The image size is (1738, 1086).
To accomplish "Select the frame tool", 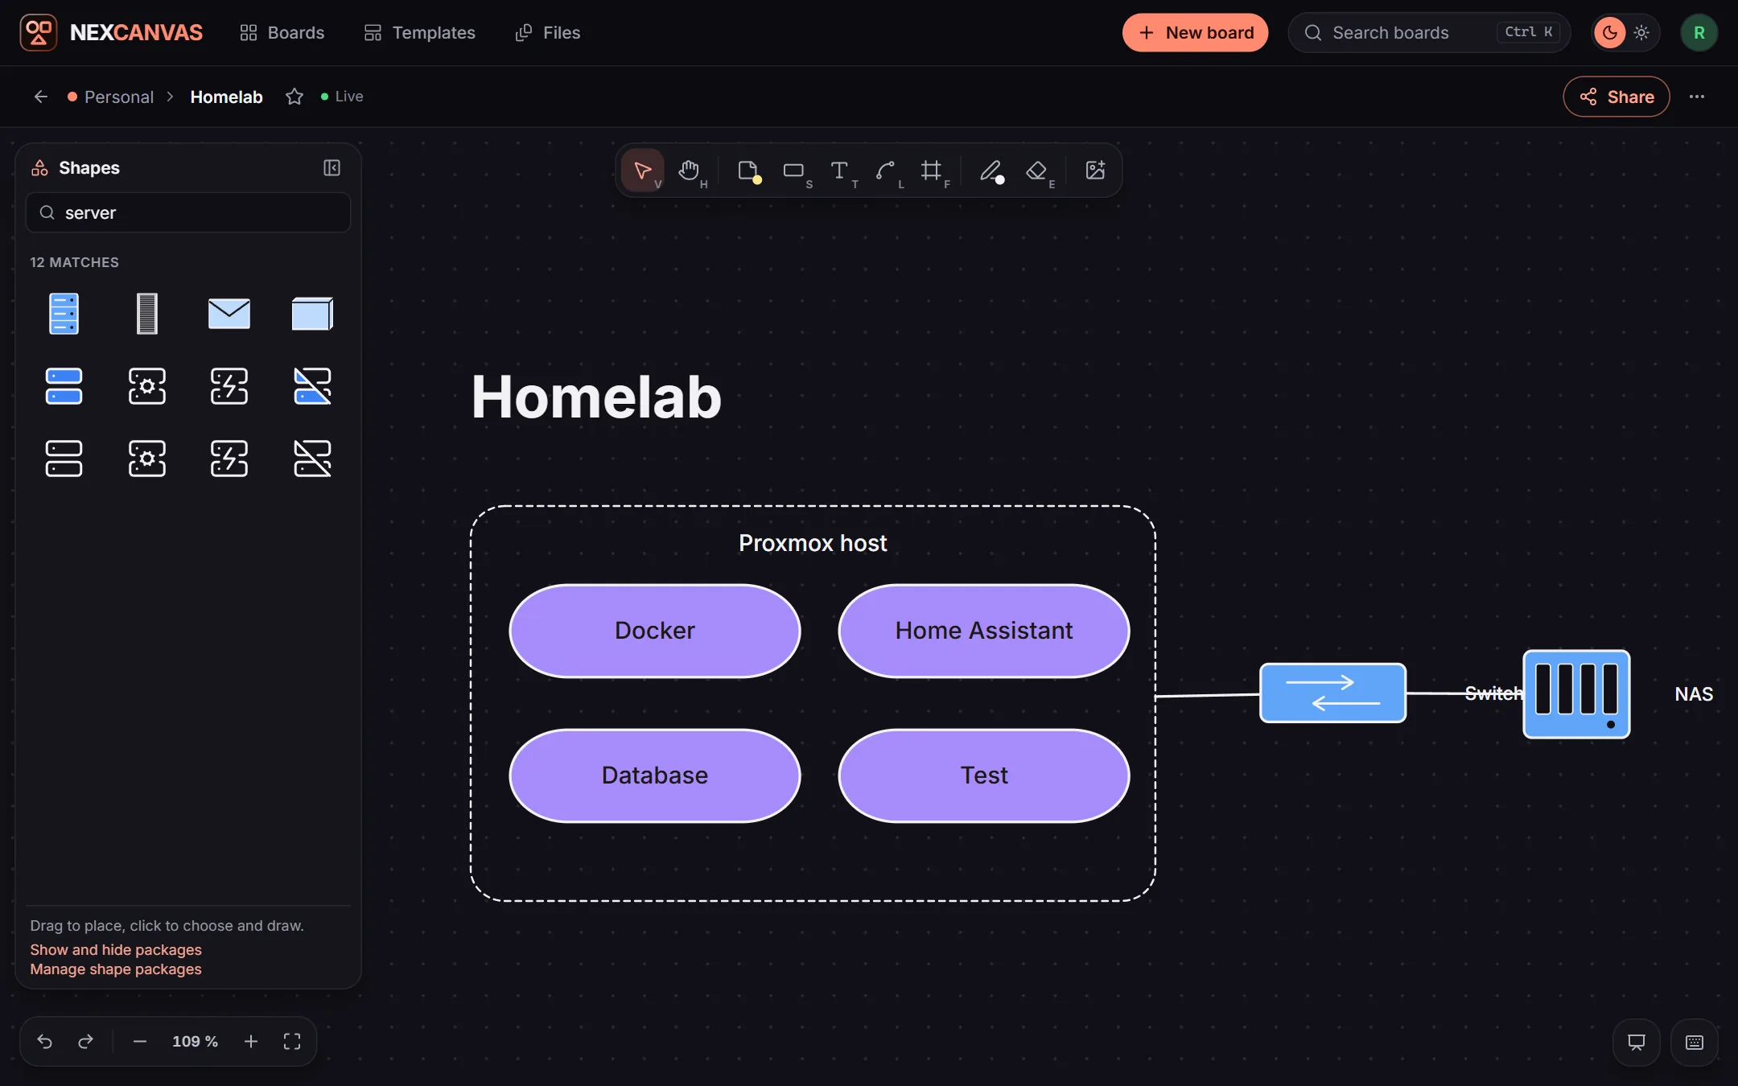I will coord(931,171).
